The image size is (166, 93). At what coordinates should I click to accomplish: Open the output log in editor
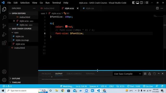[154, 74]
